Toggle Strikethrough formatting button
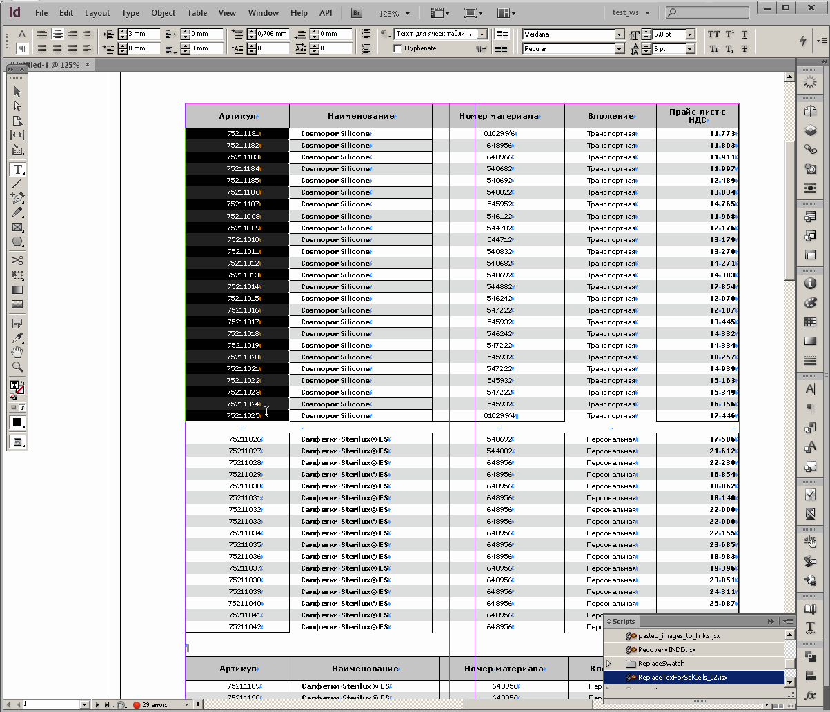Viewport: 830px width, 712px height. point(744,49)
